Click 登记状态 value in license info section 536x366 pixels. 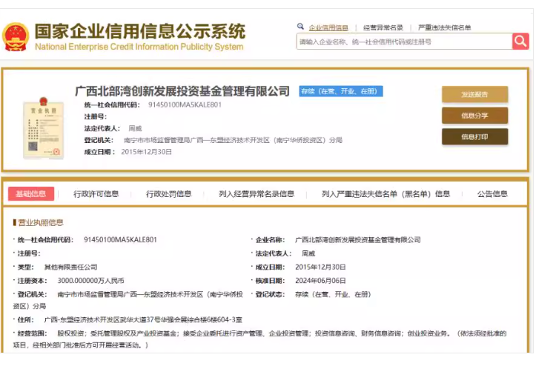(x=333, y=294)
